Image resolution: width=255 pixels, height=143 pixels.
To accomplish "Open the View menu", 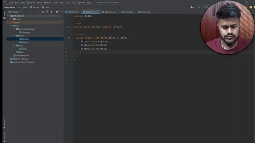I will (23, 2).
